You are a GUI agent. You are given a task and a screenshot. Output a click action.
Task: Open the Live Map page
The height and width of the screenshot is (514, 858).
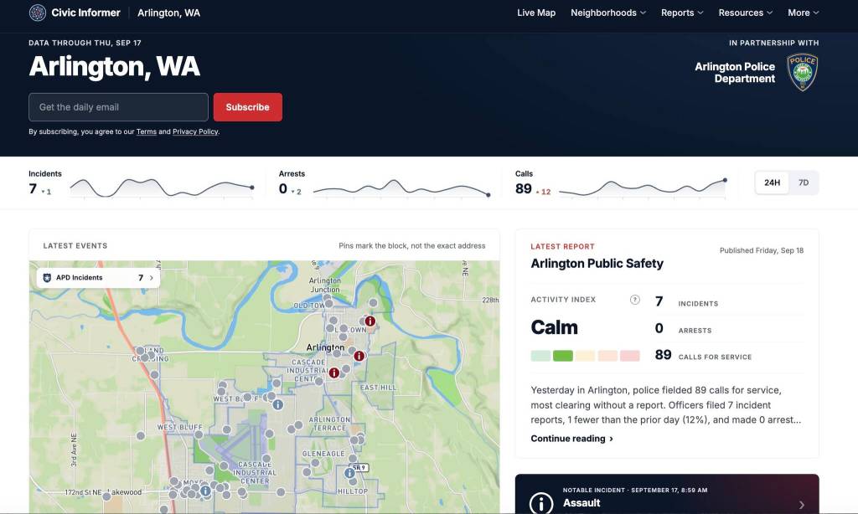535,13
